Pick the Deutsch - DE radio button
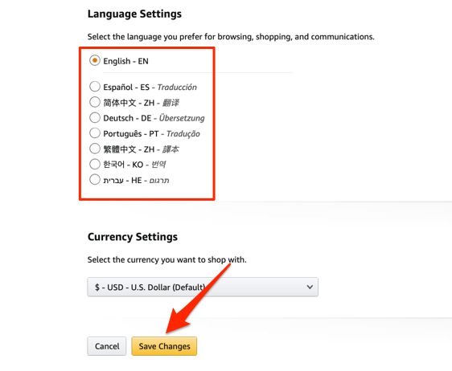The image size is (452, 371). [x=95, y=117]
